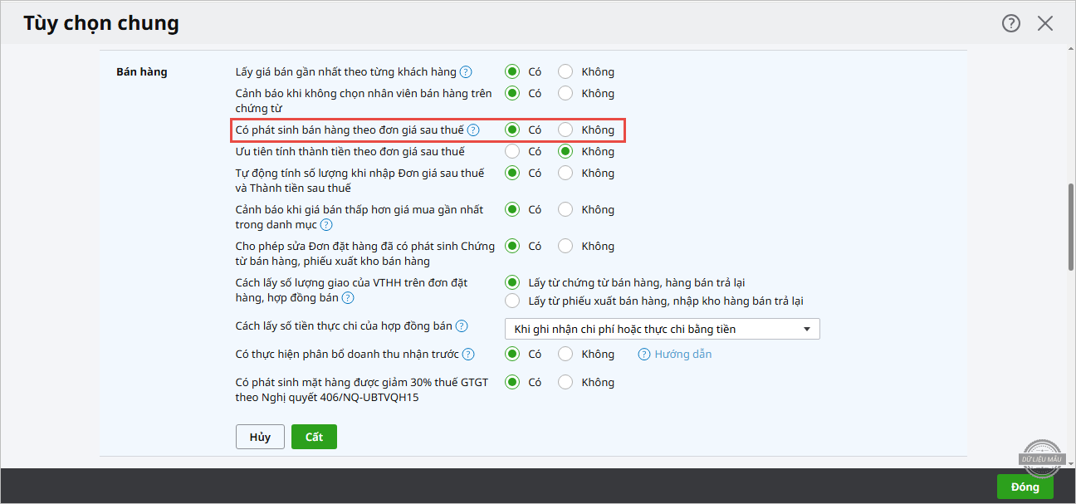The width and height of the screenshot is (1076, 504).
Task: Select 'Không' for 'Lấy giá bán gần nhất'
Action: click(x=565, y=72)
